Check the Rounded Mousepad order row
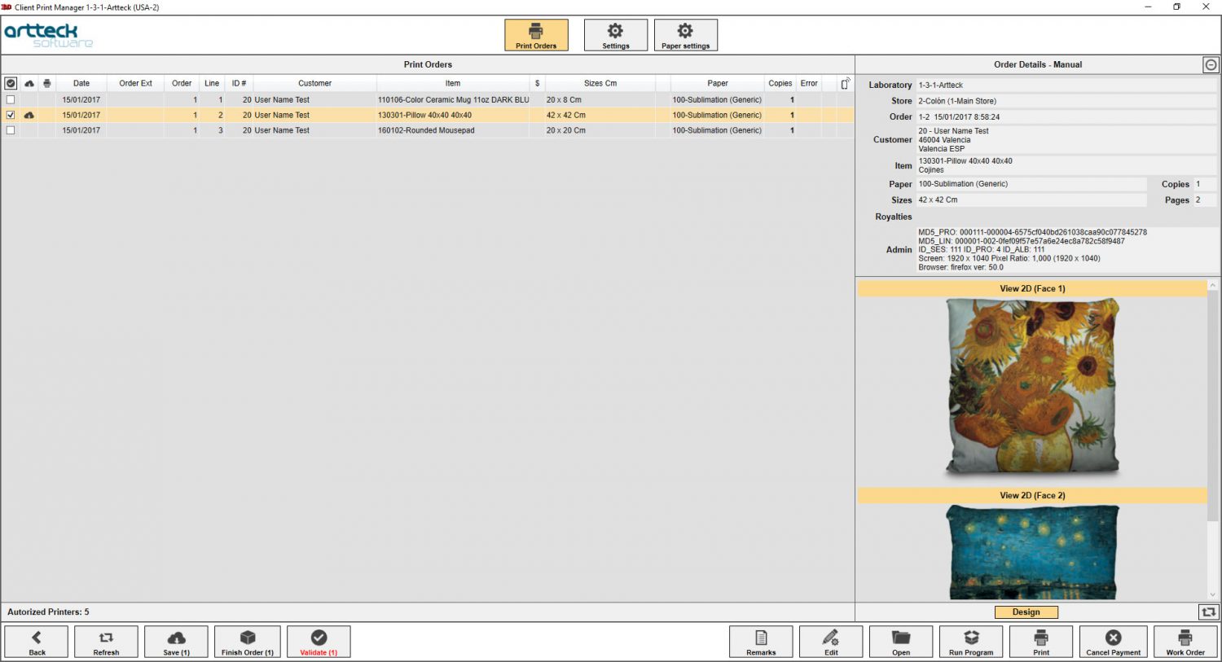1222x662 pixels. pos(11,129)
